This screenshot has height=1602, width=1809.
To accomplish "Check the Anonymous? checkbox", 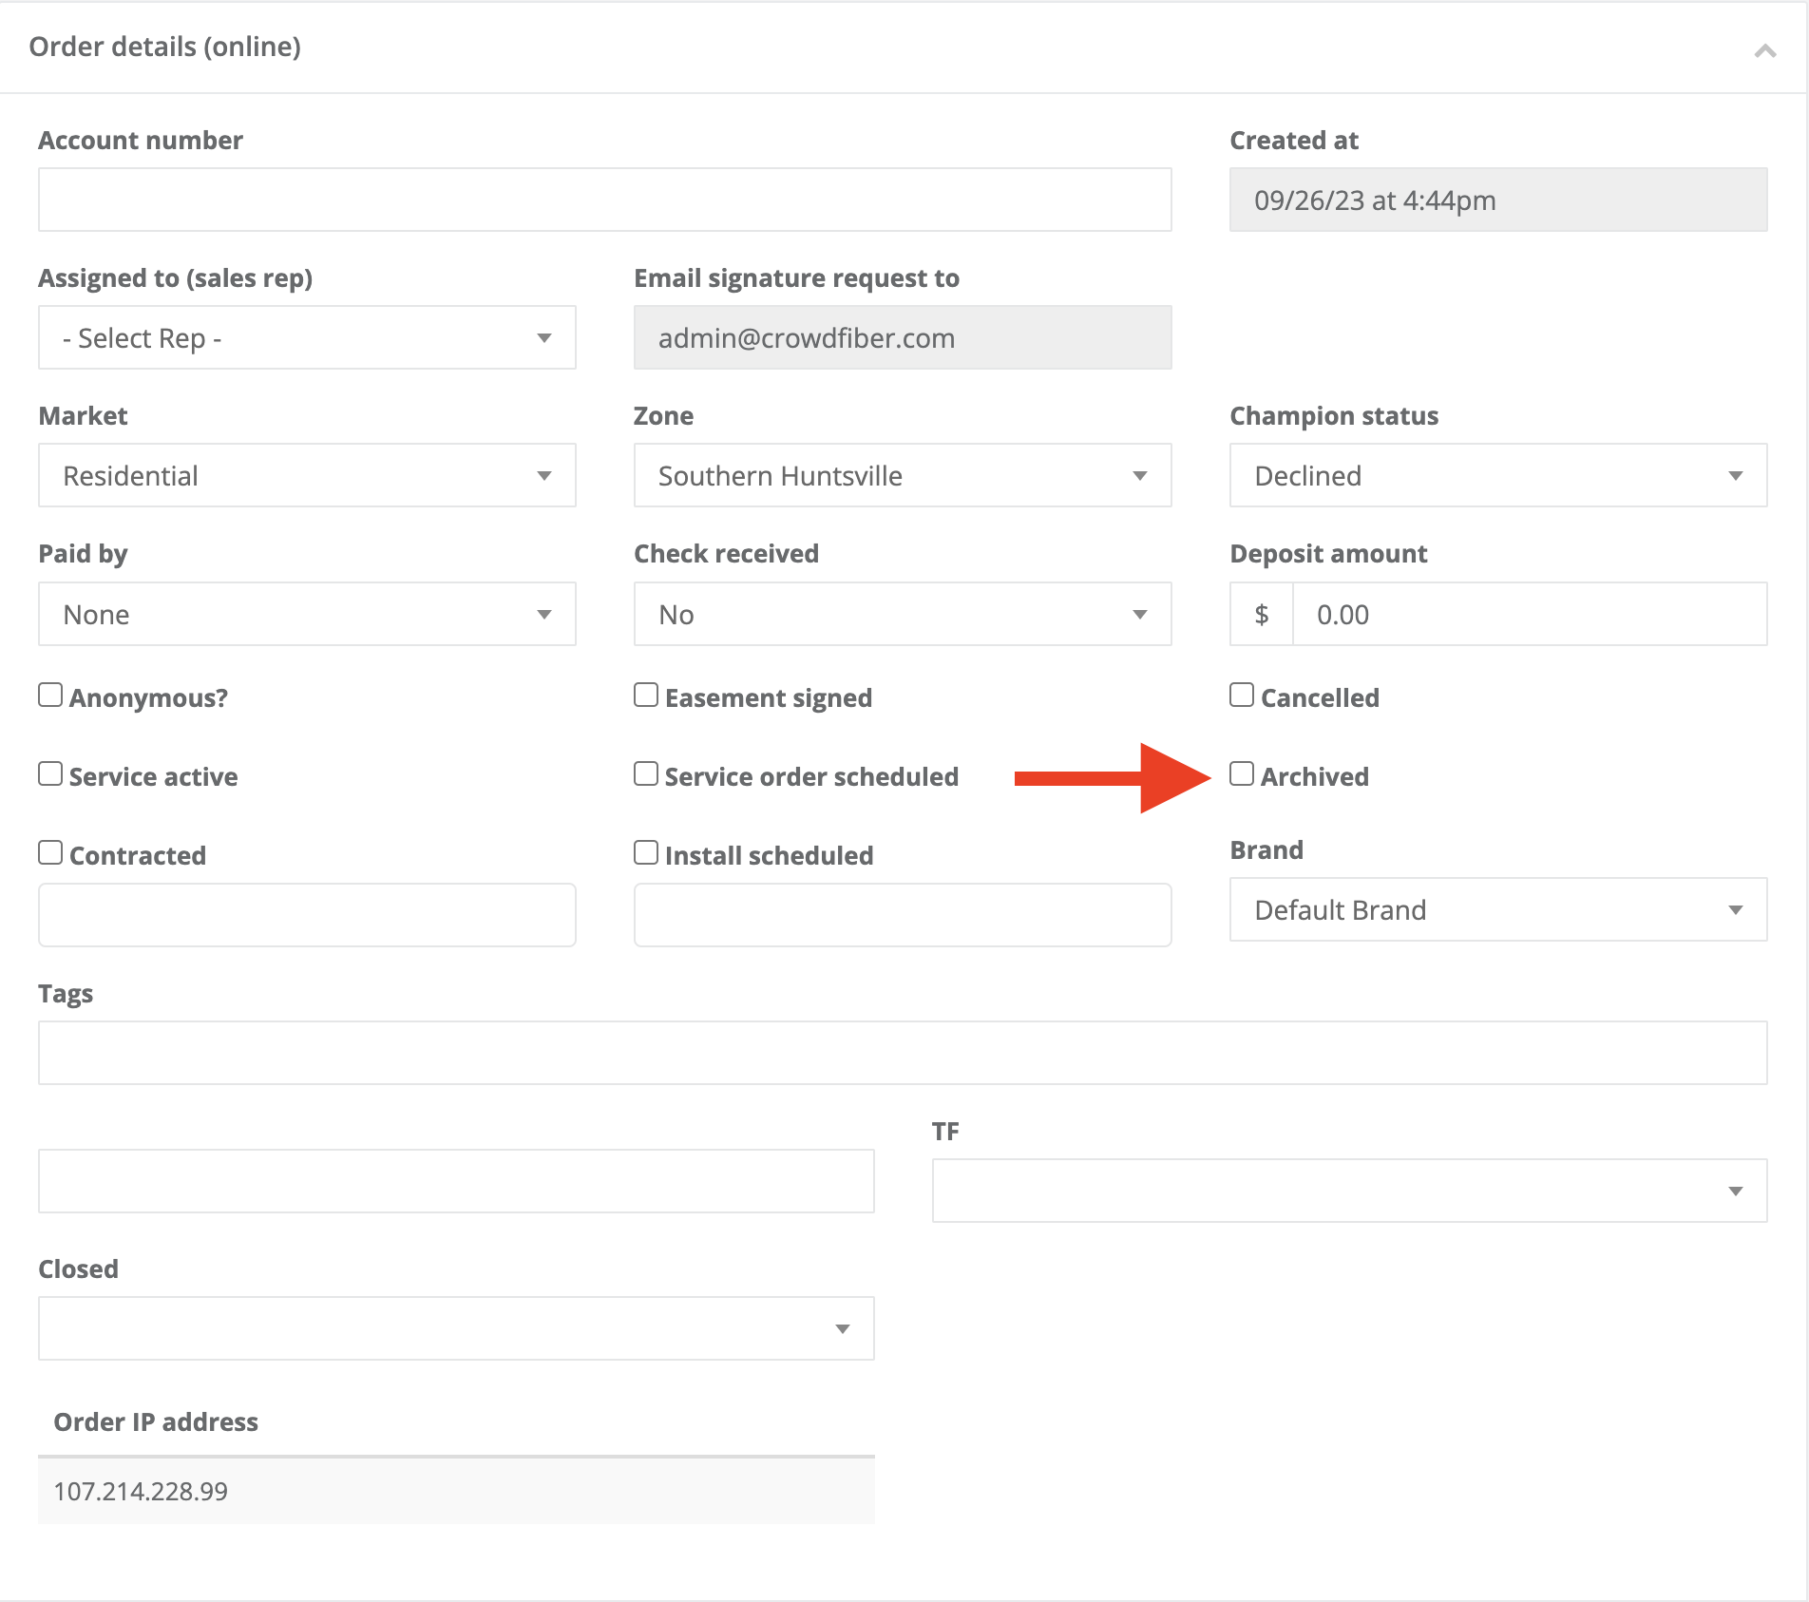I will click(50, 696).
